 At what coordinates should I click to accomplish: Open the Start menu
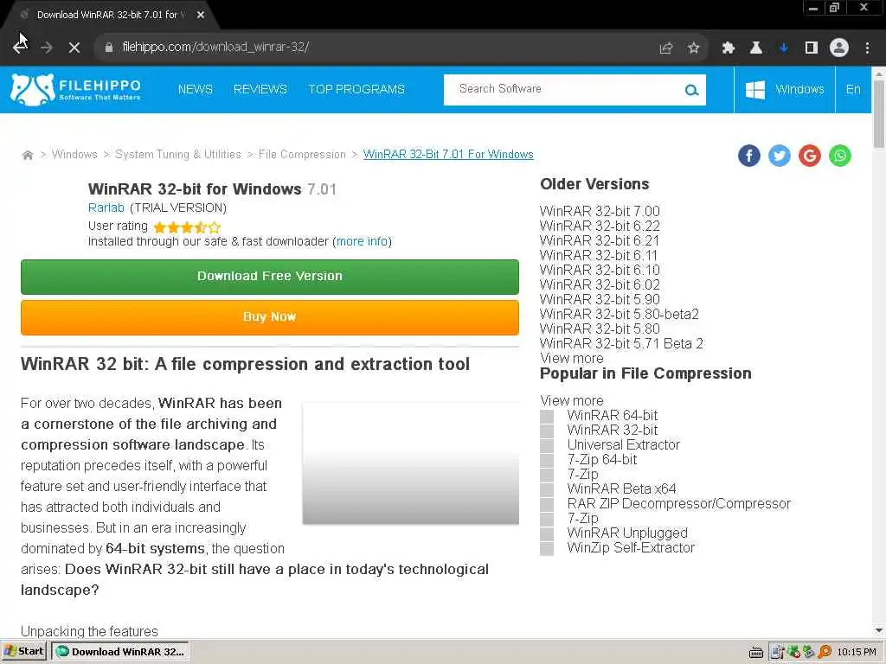[23, 652]
